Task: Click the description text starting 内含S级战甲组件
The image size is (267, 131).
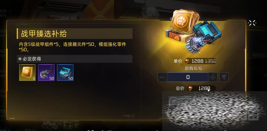Action: 73,47
